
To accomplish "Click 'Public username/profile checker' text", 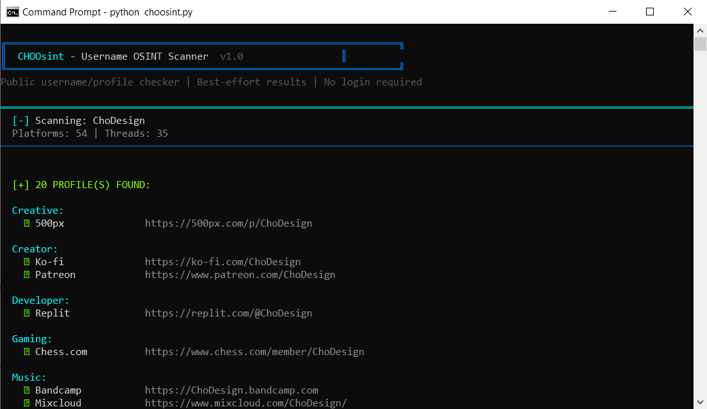I will pos(90,82).
